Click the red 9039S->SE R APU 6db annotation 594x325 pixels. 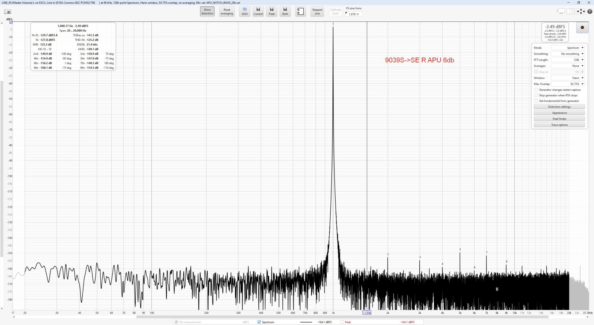click(x=419, y=60)
